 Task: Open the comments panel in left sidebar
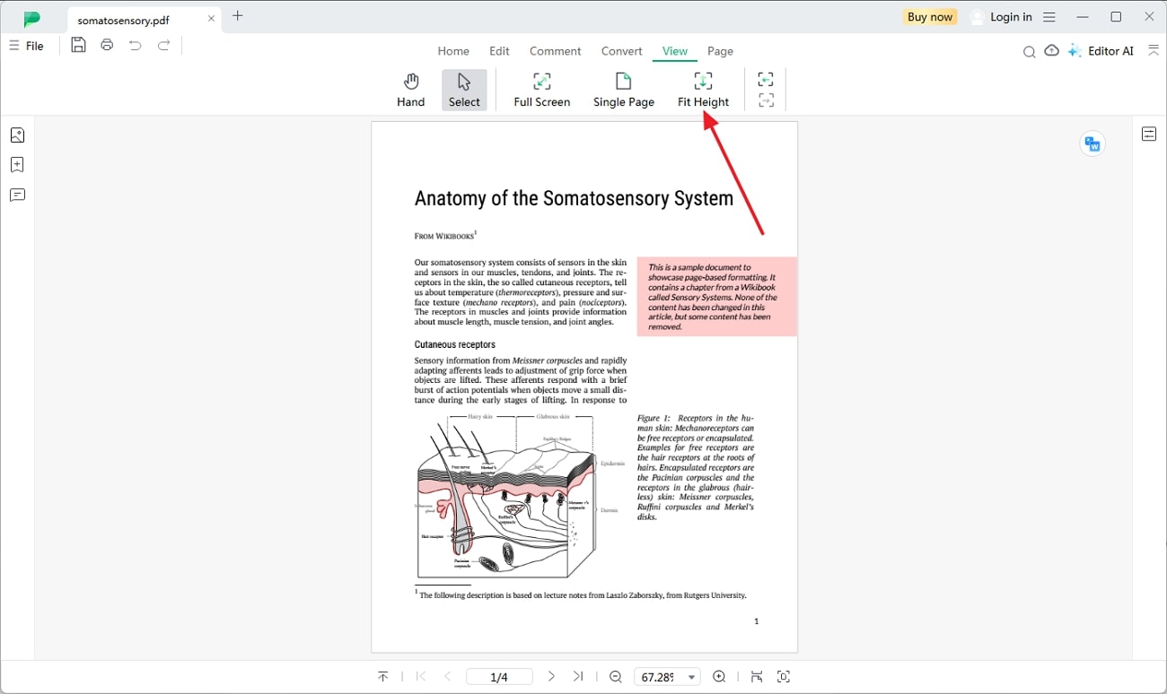[17, 195]
